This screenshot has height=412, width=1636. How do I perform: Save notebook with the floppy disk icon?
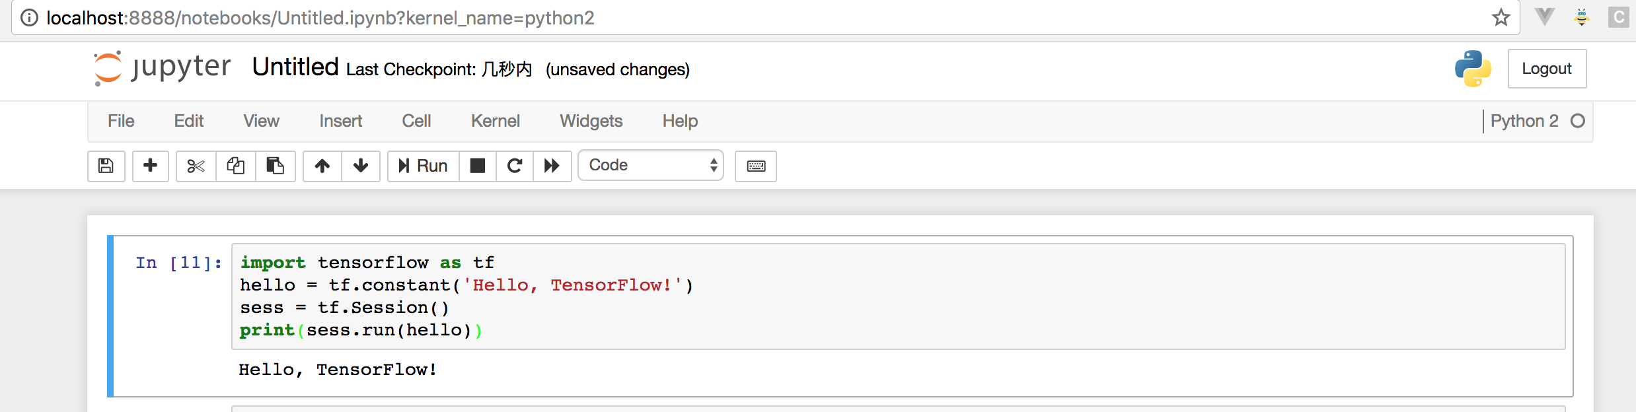click(106, 166)
